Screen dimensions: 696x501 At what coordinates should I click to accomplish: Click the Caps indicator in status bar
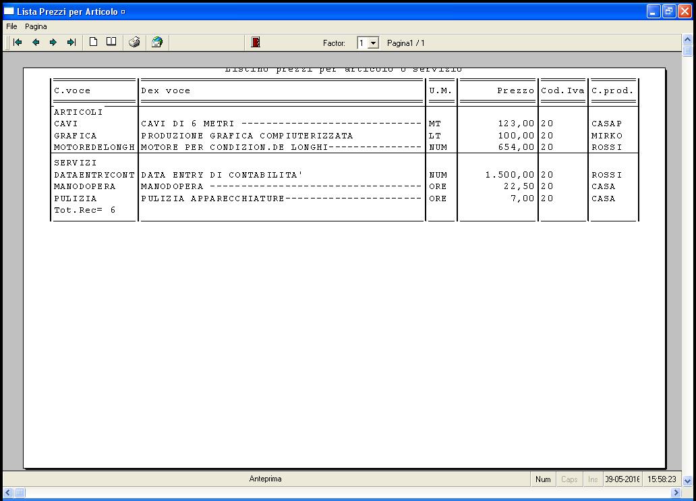tap(569, 479)
